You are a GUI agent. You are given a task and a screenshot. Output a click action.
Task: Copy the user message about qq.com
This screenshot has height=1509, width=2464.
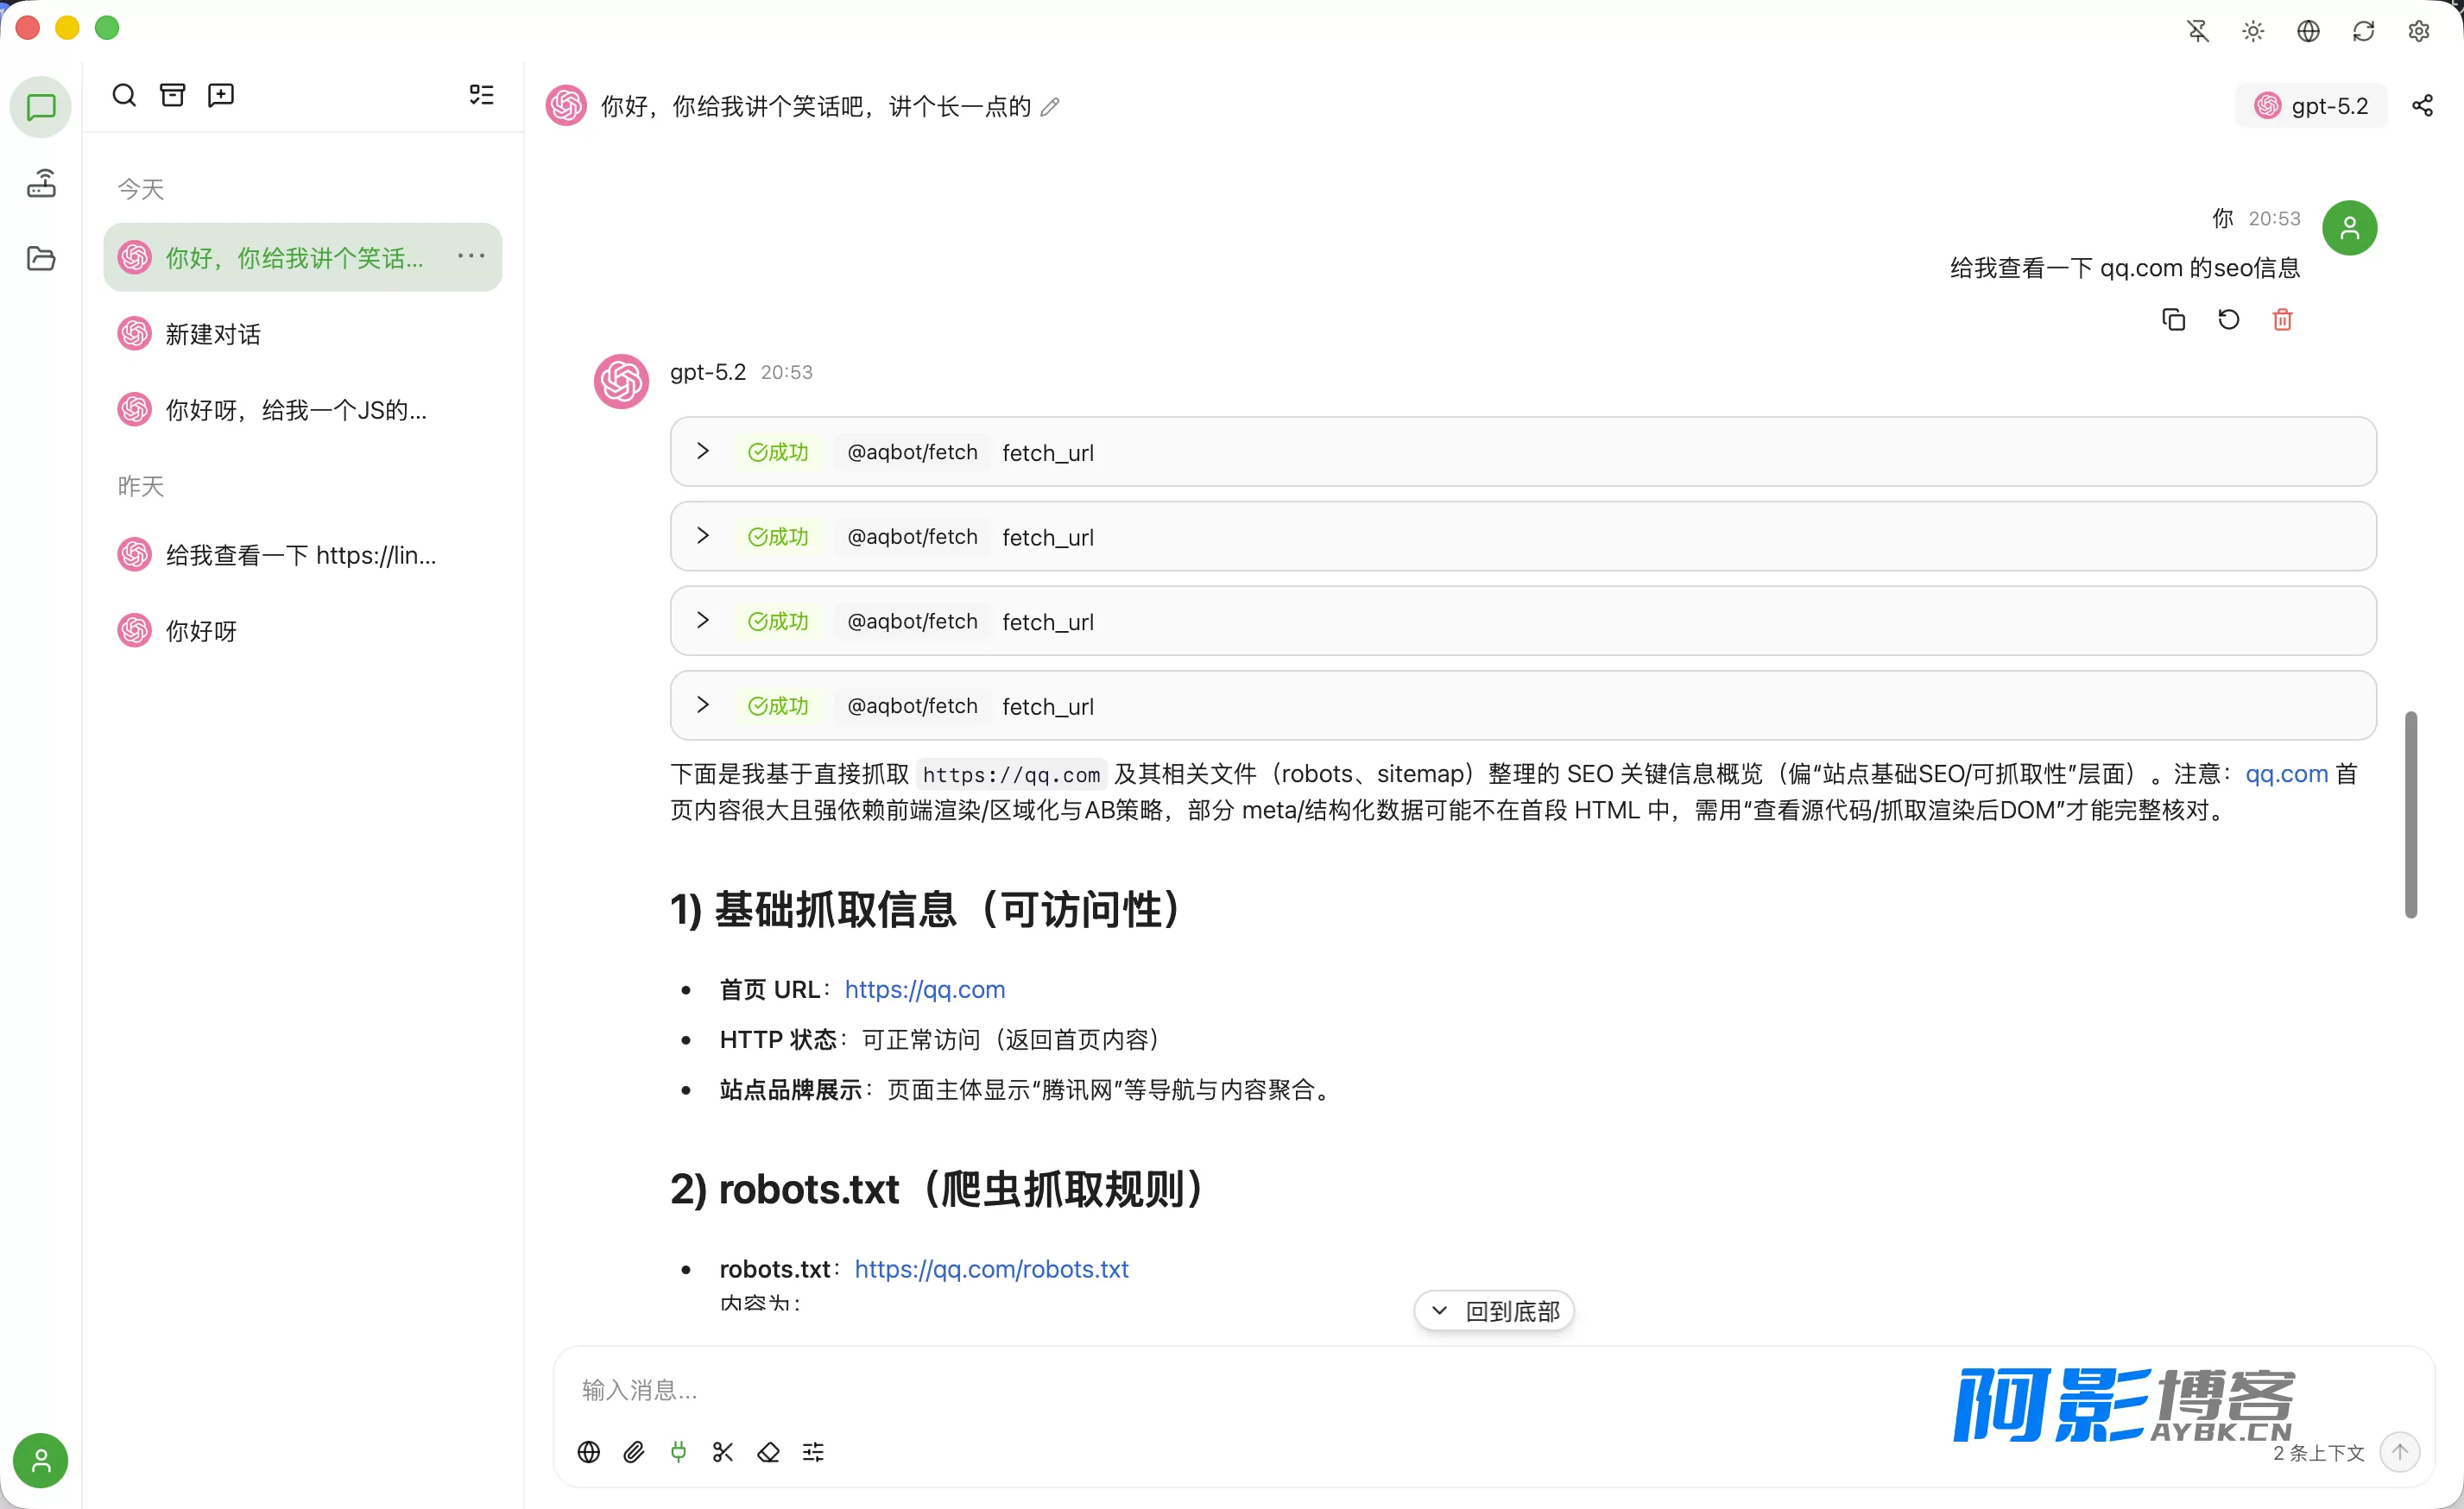click(2174, 320)
